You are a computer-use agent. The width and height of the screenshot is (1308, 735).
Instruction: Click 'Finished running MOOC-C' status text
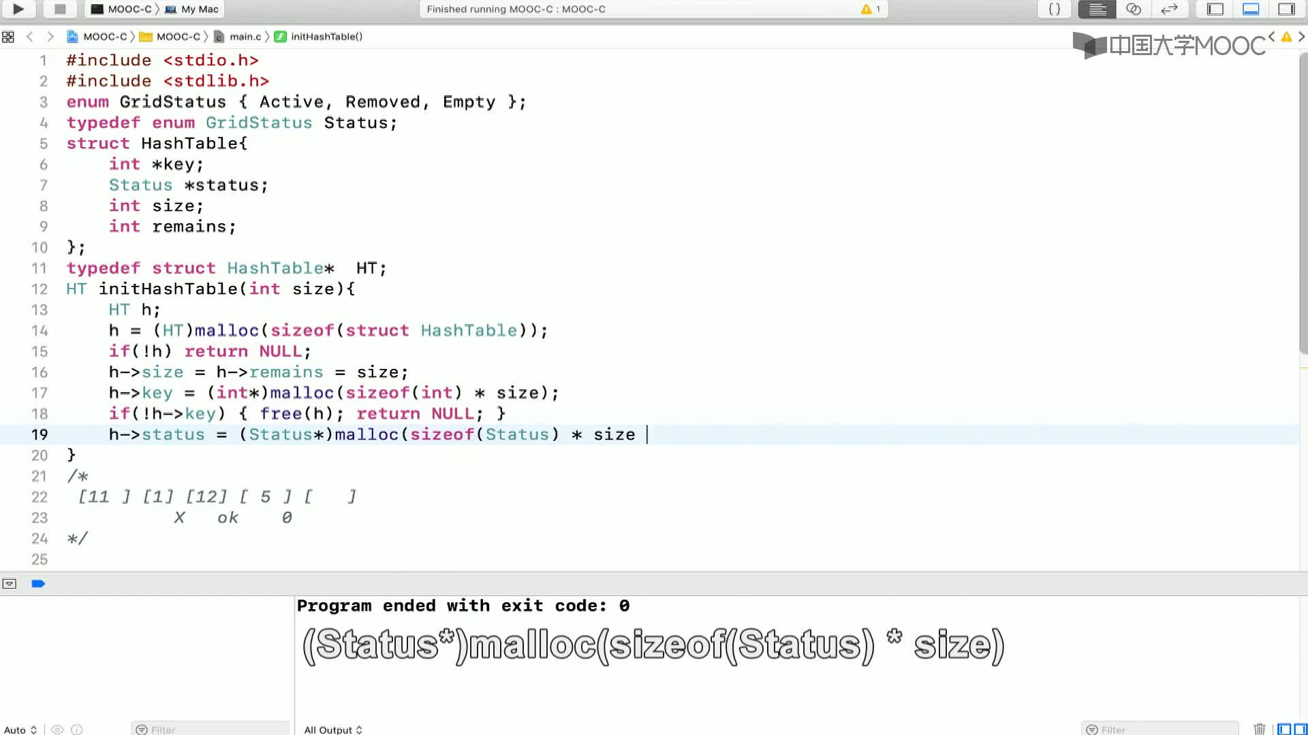tap(516, 9)
